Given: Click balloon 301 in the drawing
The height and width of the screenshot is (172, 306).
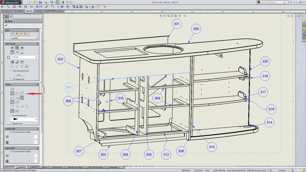Looking at the screenshot, I should click(x=177, y=24).
